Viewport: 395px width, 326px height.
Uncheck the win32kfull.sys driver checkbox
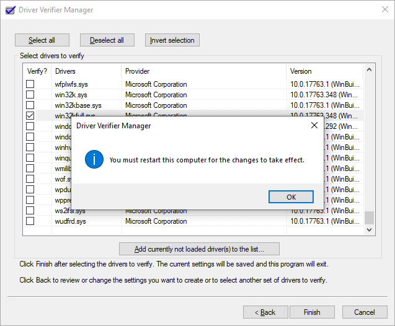30,116
